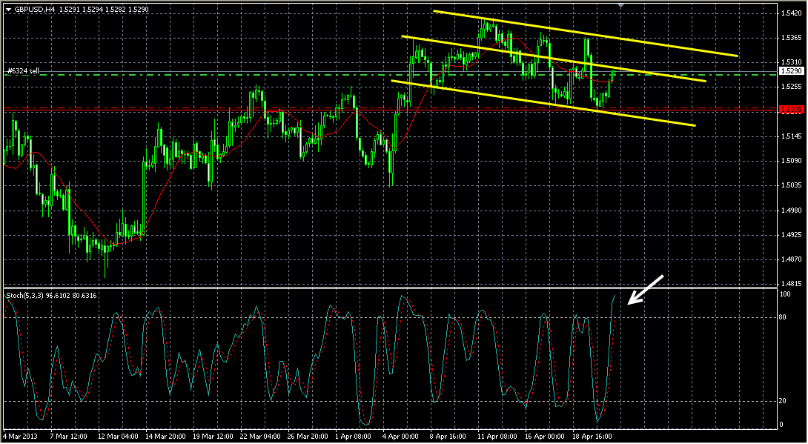Click the stochastic 20 level label
This screenshot has height=444, width=808.
tap(784, 401)
